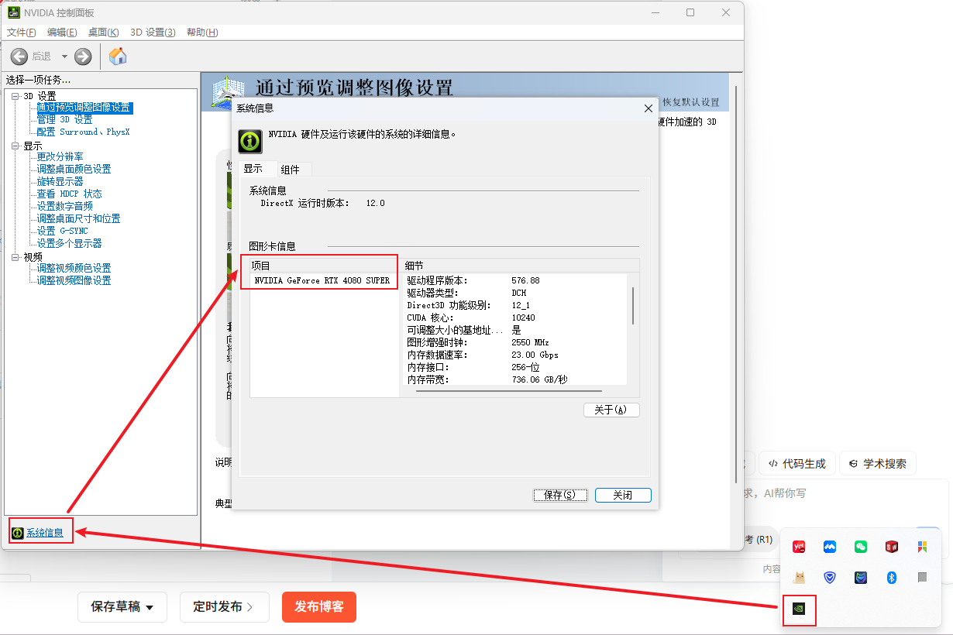Click the NVIDIA logo in the title bar
The width and height of the screenshot is (953, 635).
tap(13, 12)
